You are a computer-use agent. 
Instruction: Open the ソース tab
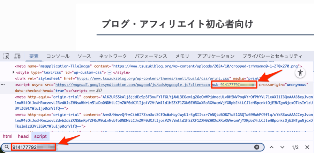pos(84,56)
